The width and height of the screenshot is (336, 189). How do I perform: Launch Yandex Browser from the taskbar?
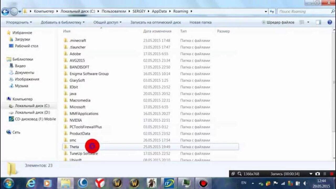(x=100, y=183)
